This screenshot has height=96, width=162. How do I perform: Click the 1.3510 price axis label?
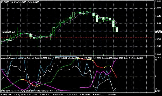pyautogui.click(x=158, y=16)
